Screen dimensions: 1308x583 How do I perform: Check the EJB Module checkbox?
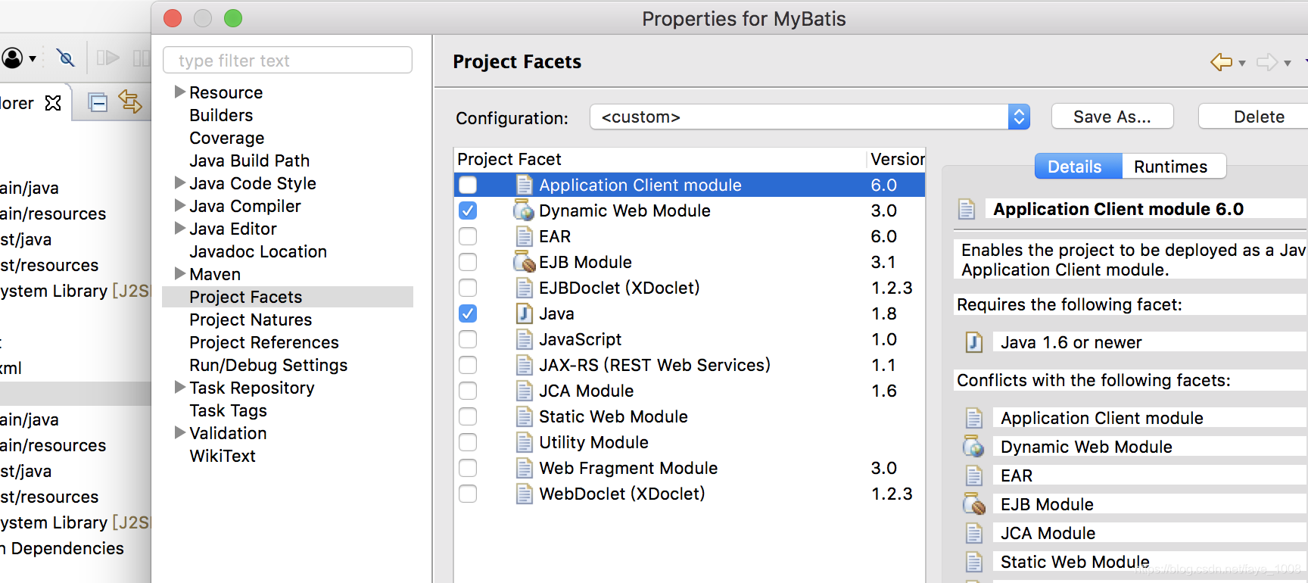(x=468, y=262)
